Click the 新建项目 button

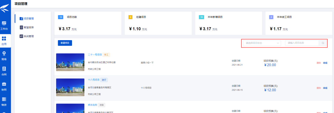(65, 43)
